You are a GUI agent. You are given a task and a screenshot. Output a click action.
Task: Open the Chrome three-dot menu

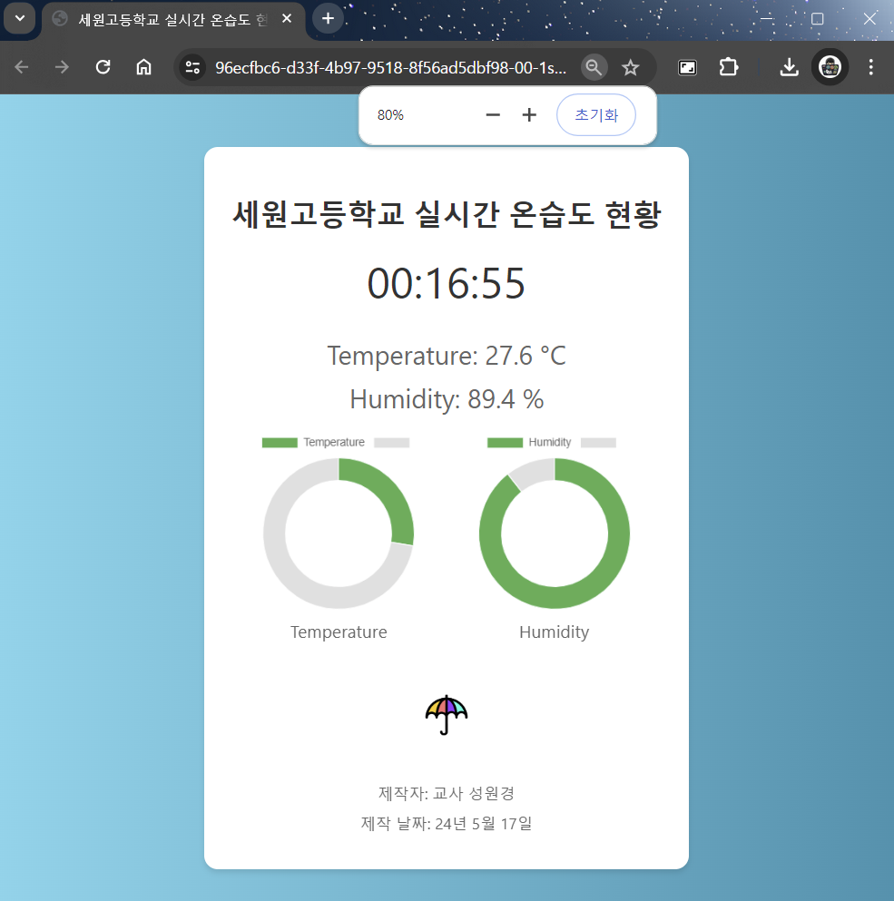[x=871, y=67]
